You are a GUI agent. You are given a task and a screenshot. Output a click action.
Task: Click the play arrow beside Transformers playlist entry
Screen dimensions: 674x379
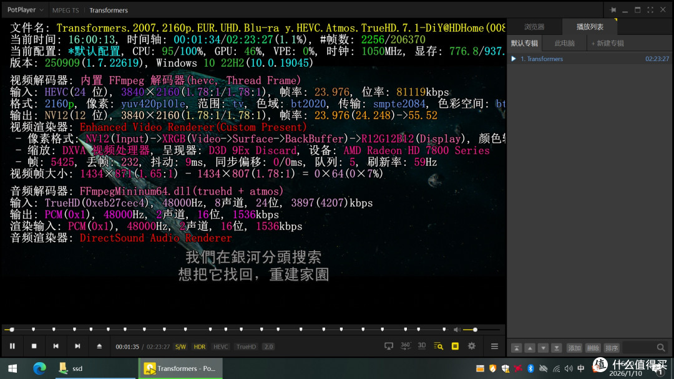click(x=514, y=59)
